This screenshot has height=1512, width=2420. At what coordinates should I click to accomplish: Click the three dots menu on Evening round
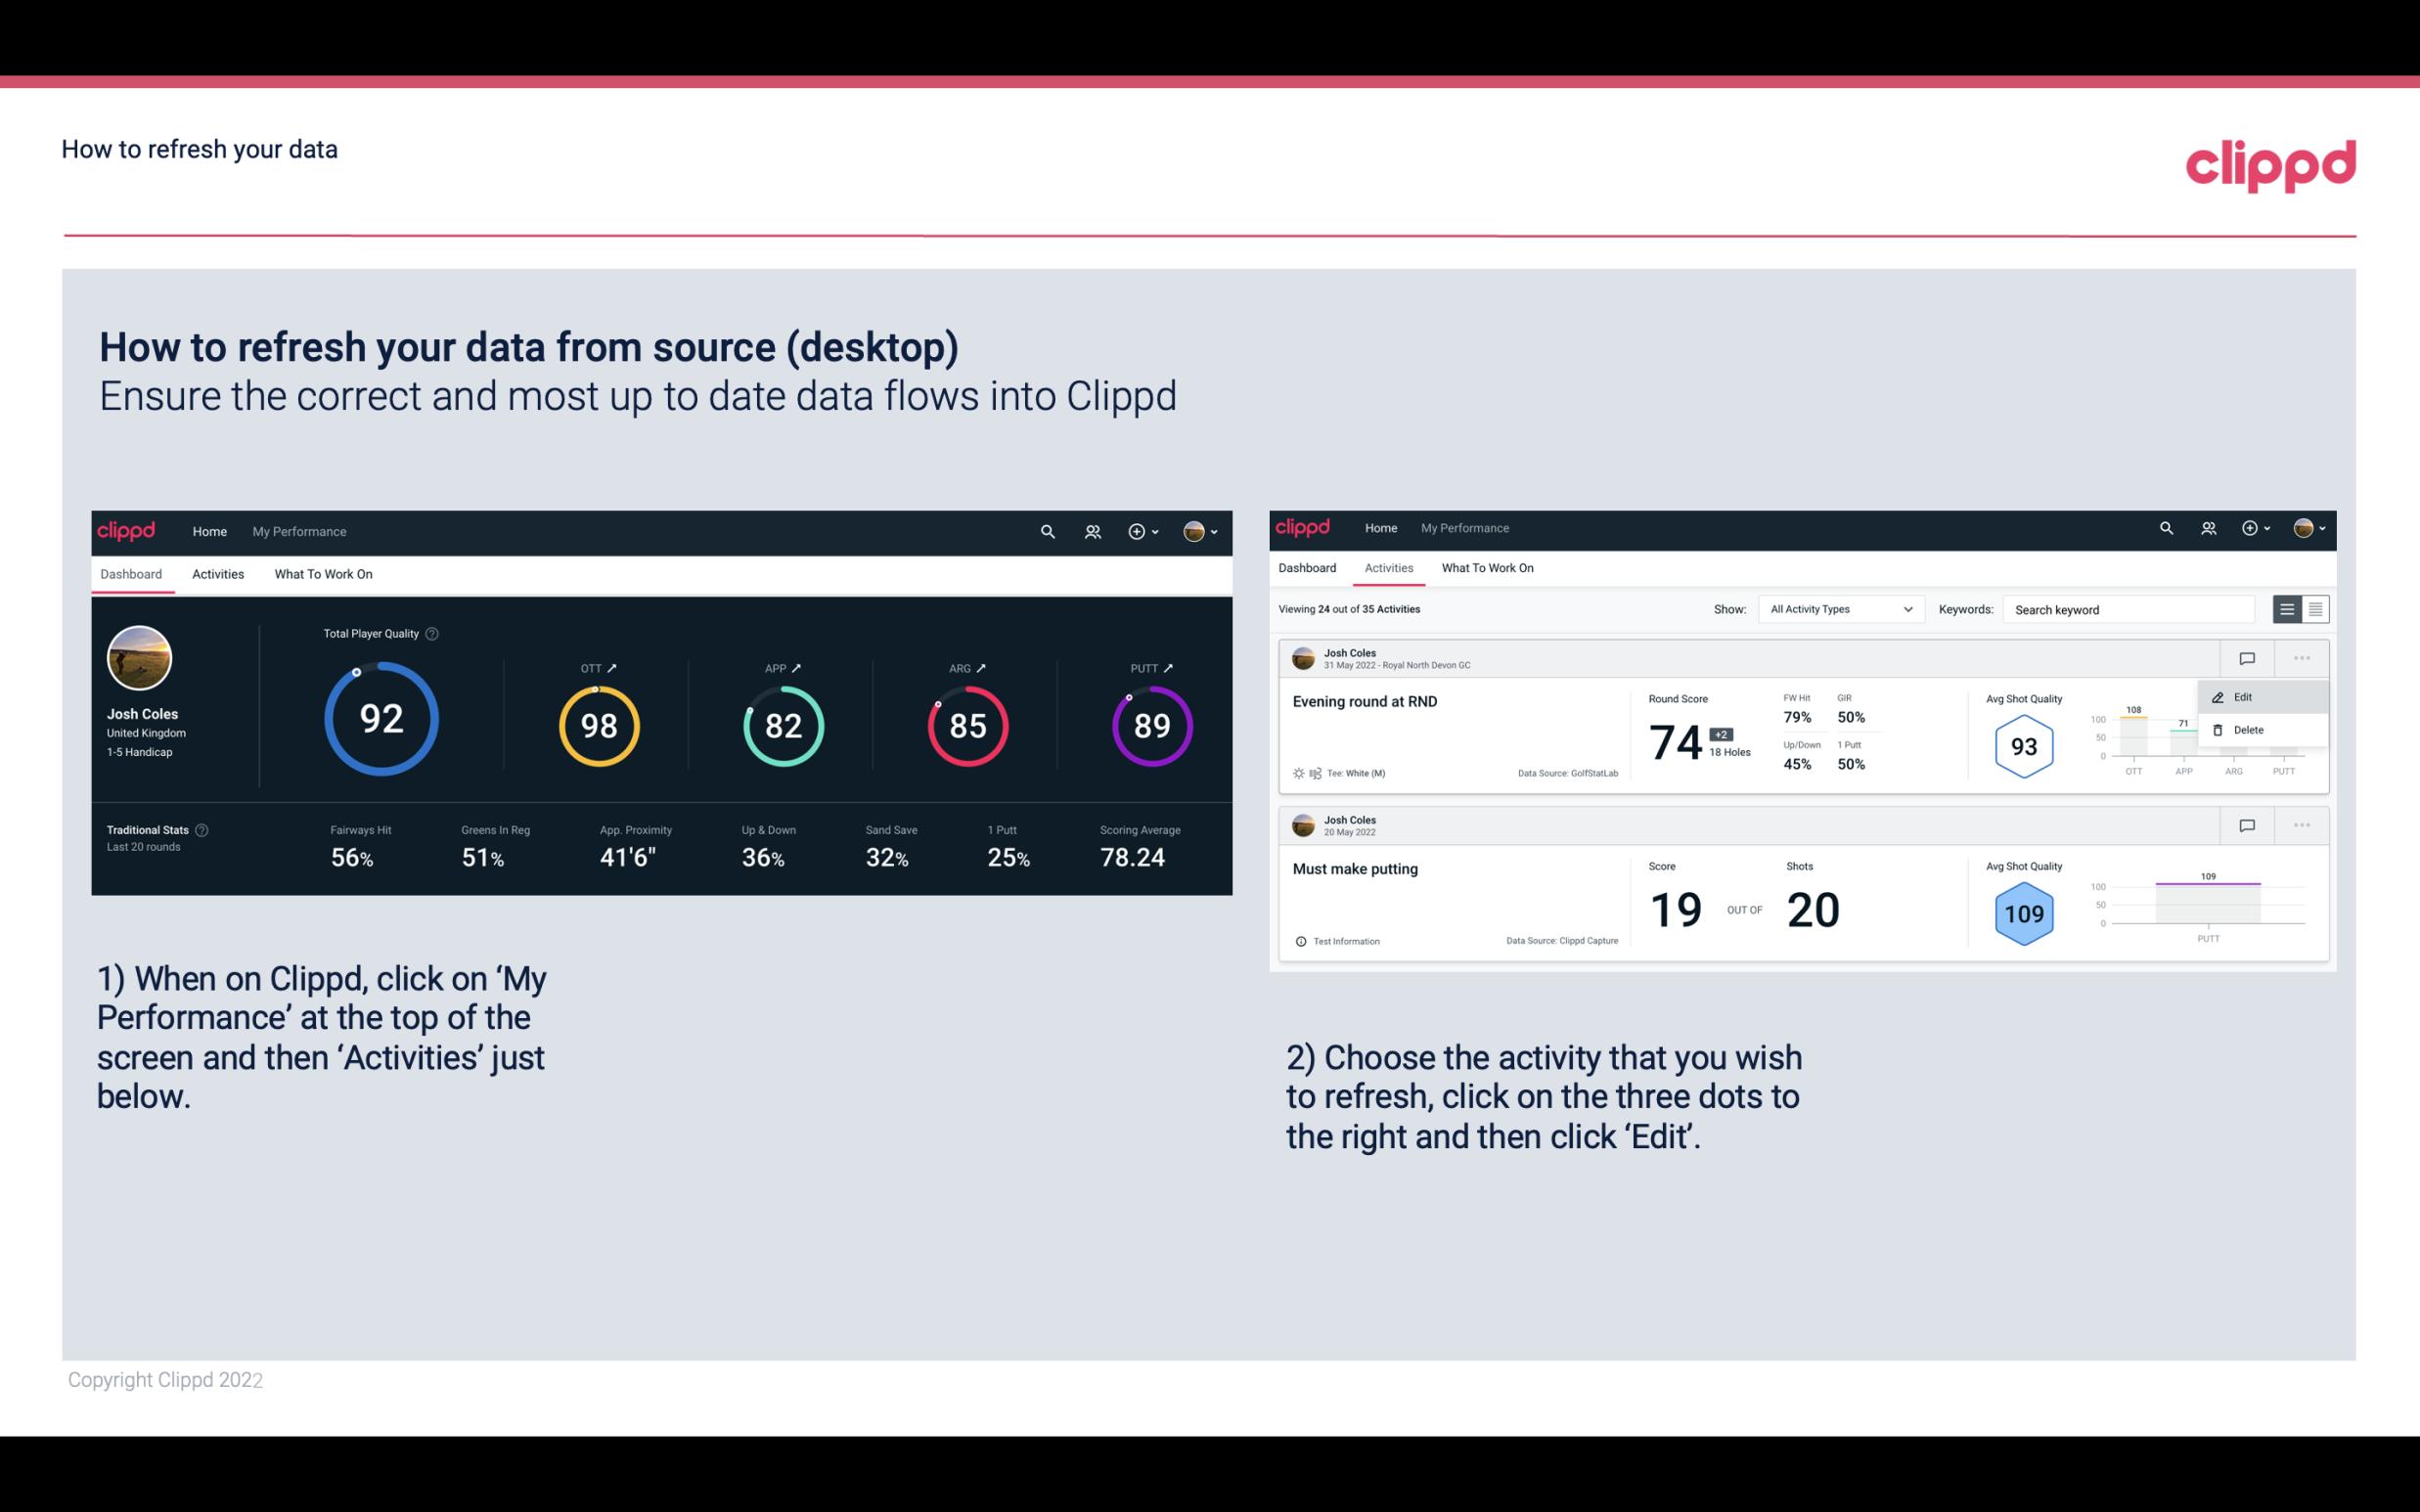tap(2304, 656)
